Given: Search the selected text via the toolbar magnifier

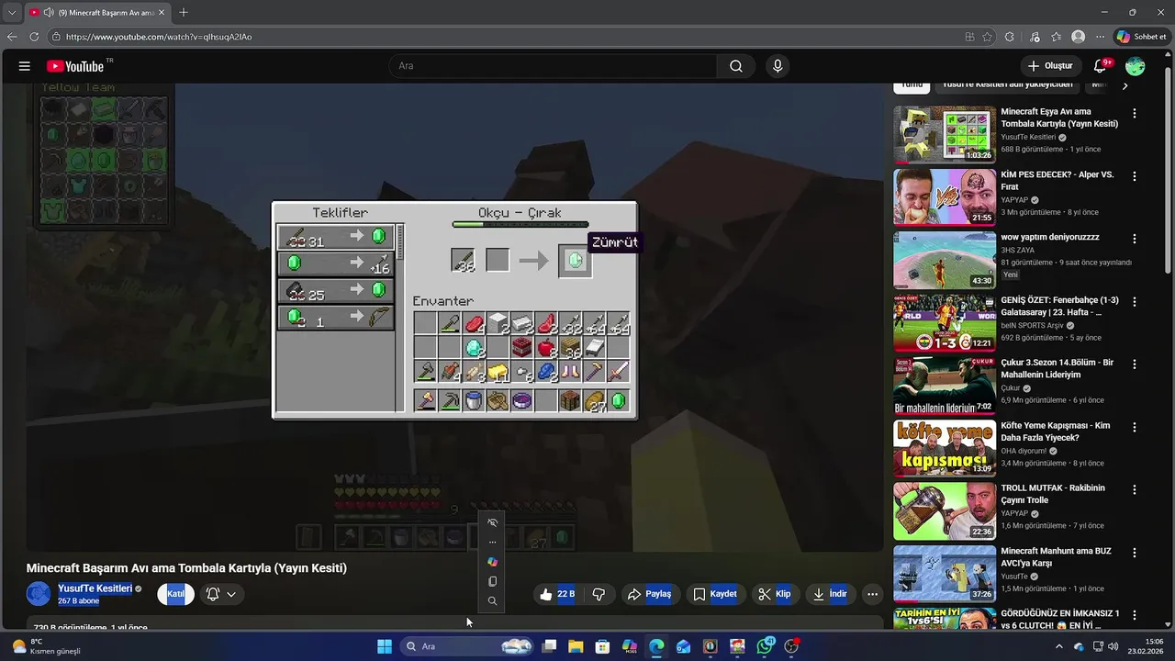Looking at the screenshot, I should 492,601.
